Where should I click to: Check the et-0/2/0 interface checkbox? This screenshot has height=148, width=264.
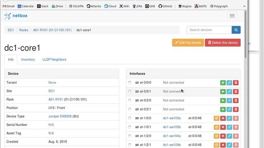130,100
